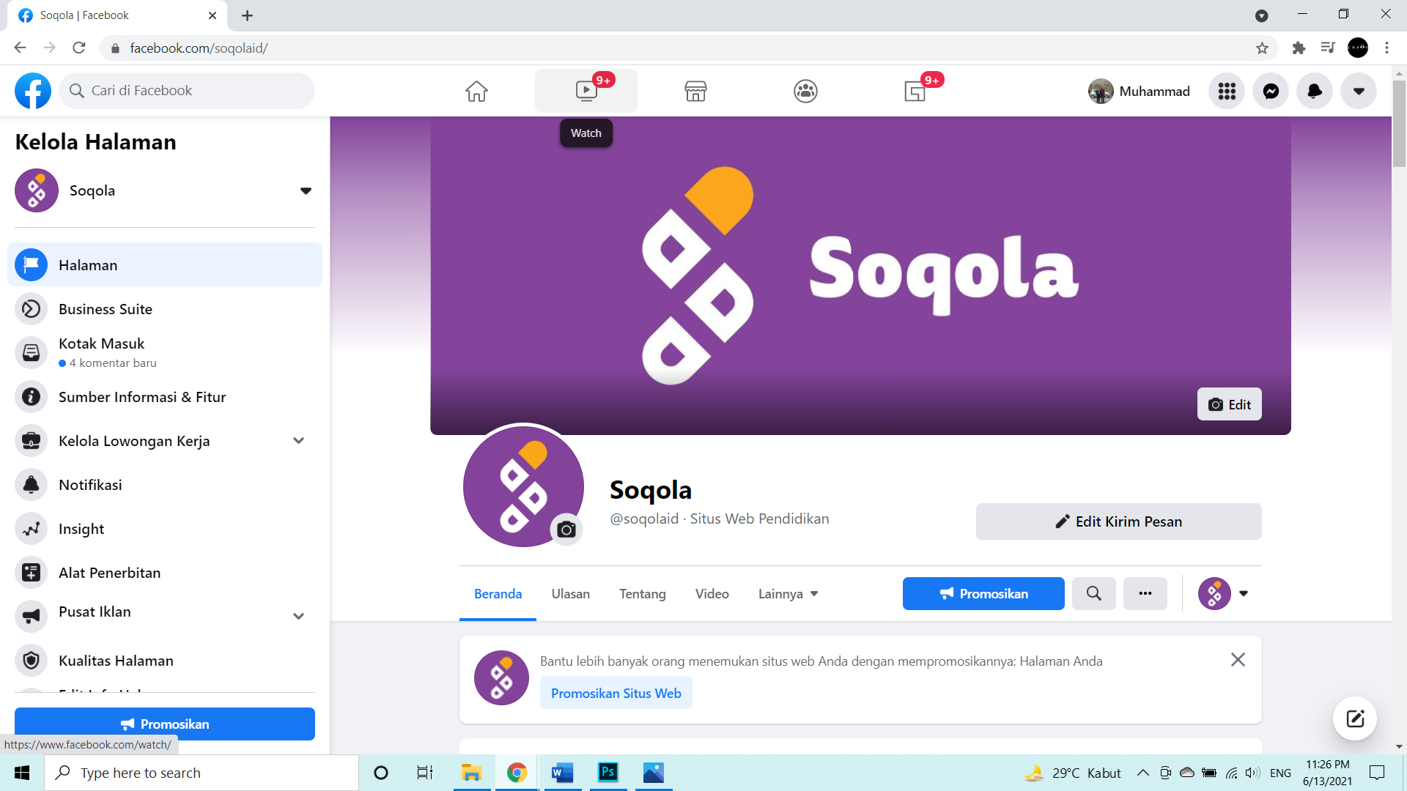
Task: Open the Messenger icon
Action: tap(1271, 91)
